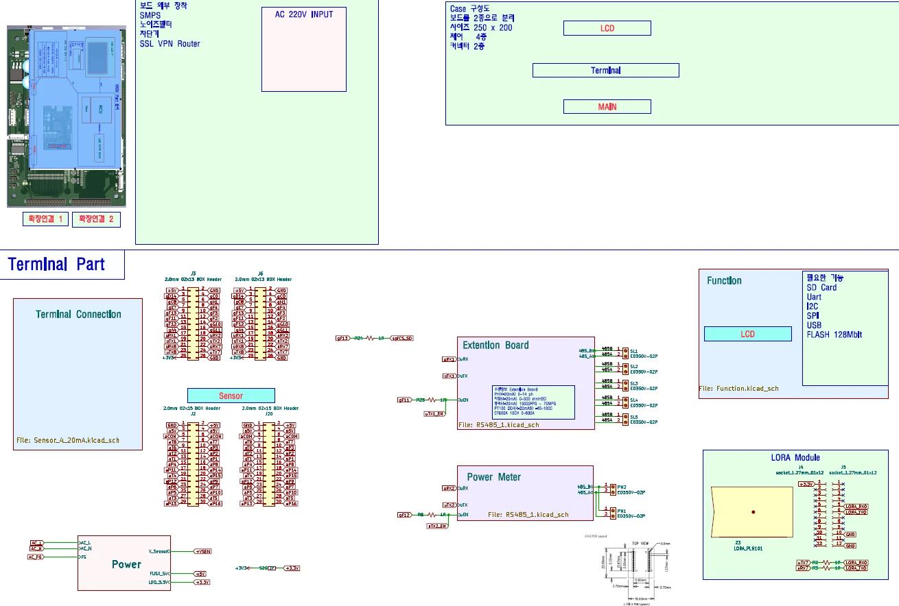
Task: Select the uTX1 label at uTX pin
Action: tap(449, 376)
